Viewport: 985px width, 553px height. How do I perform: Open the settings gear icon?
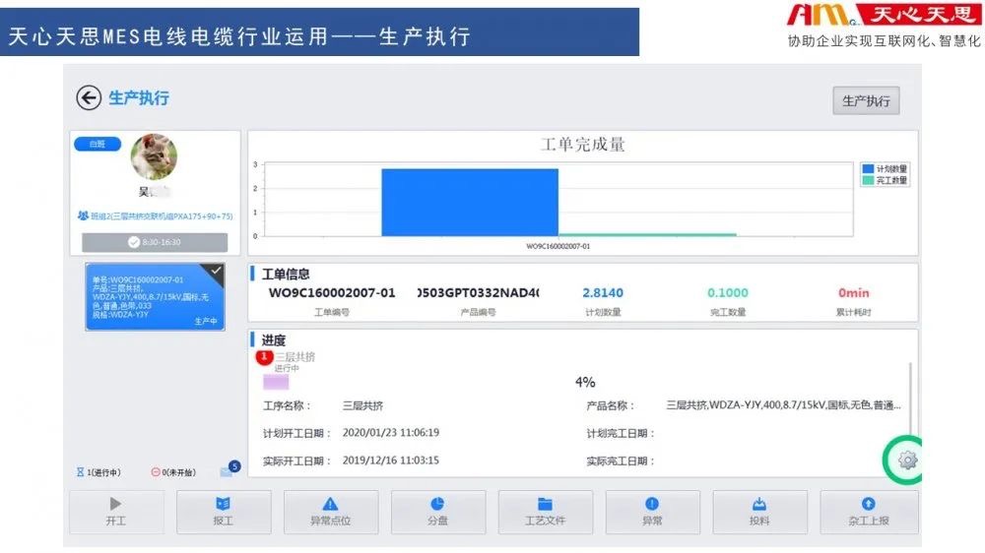click(907, 461)
